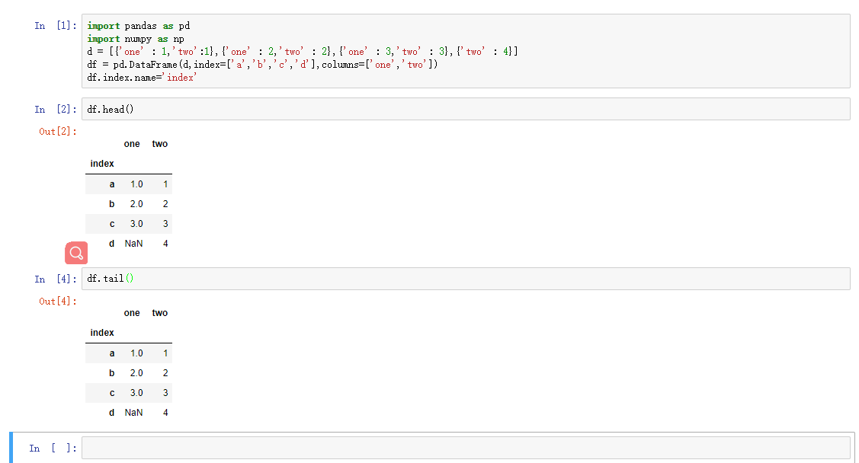Click the In [1] cell prompt
Image resolution: width=859 pixels, height=463 pixels.
click(x=55, y=26)
